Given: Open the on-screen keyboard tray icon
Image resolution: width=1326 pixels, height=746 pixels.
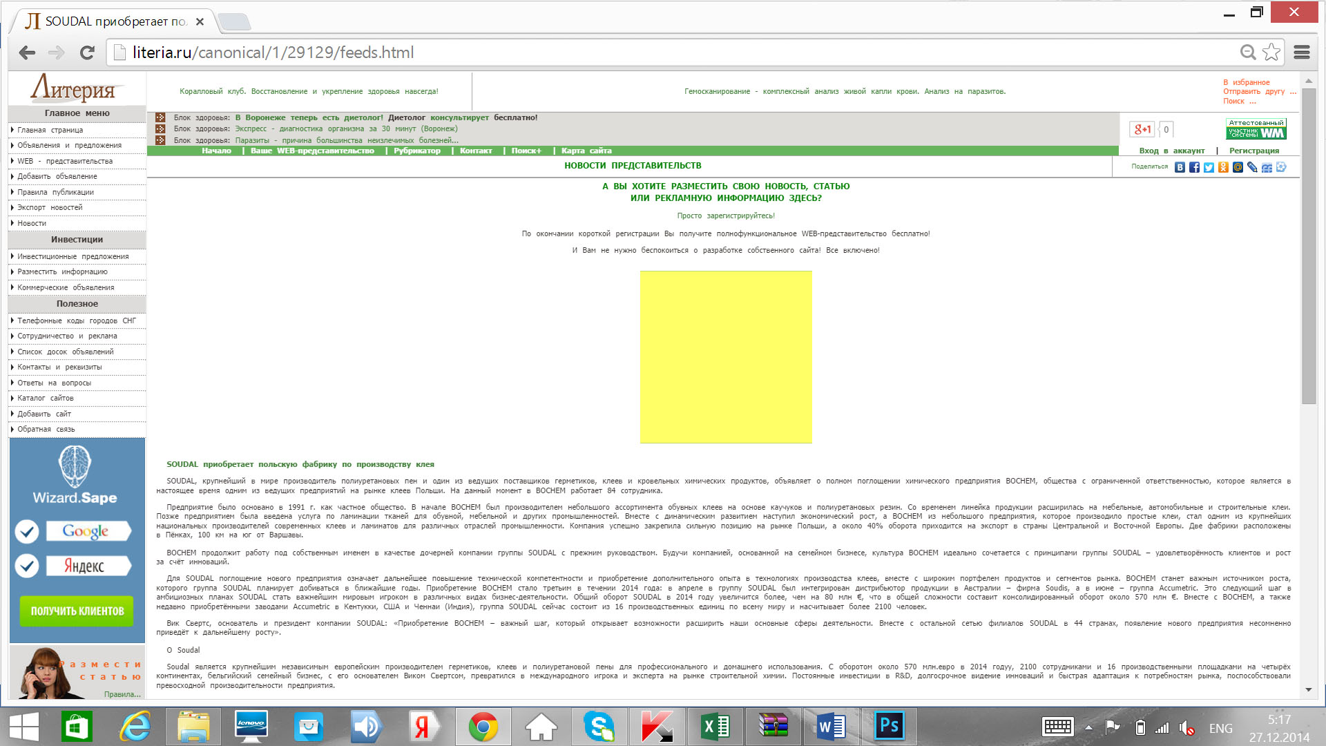Looking at the screenshot, I should pos(1057,727).
